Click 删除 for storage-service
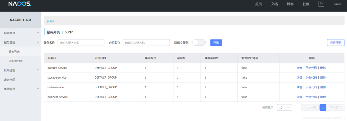This screenshot has width=347, height=121. click(323, 78)
